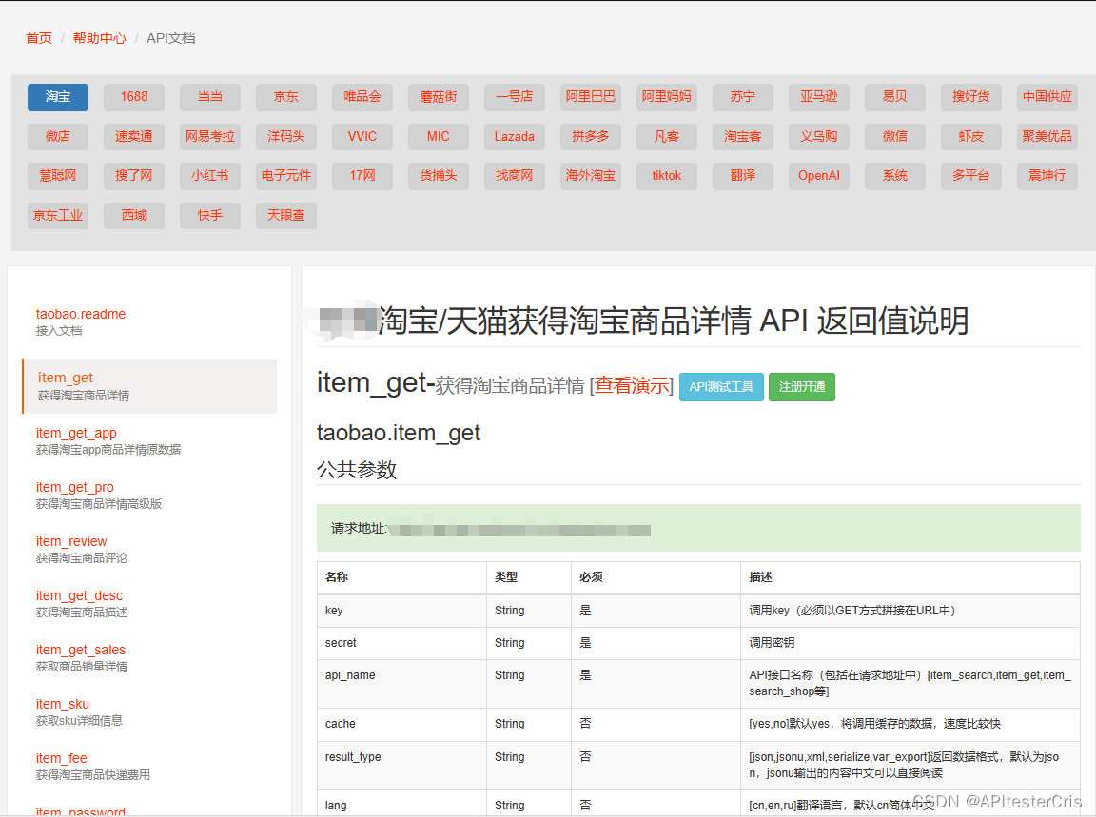Viewport: 1096px width, 817px height.
Task: Choose the 洋码头 platform button
Action: pos(285,137)
